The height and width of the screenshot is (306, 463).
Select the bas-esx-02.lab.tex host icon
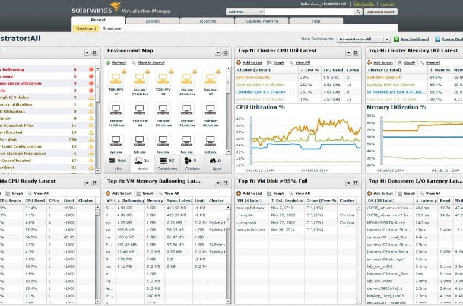click(x=139, y=78)
